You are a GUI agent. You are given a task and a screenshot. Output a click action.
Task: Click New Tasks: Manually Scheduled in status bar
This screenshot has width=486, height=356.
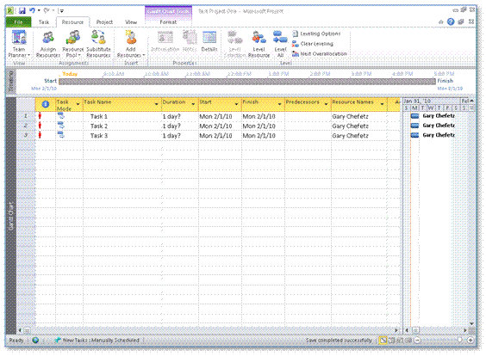[97, 341]
